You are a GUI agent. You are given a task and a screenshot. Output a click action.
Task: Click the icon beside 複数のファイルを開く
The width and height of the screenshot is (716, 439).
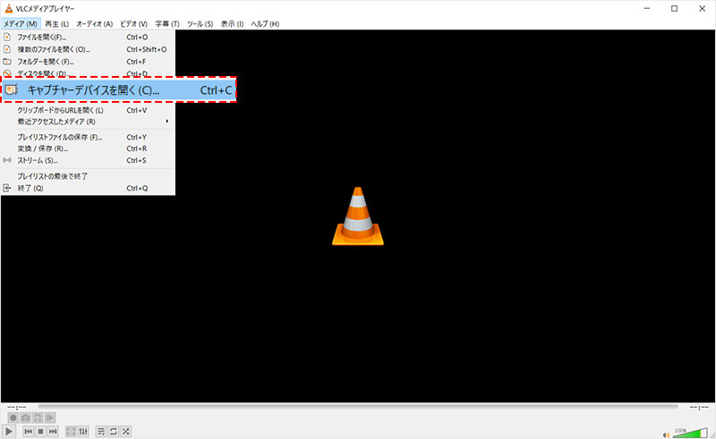pos(7,49)
